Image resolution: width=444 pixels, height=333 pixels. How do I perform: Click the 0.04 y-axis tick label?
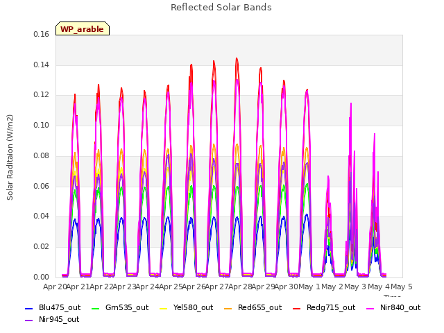pyautogui.click(x=42, y=216)
